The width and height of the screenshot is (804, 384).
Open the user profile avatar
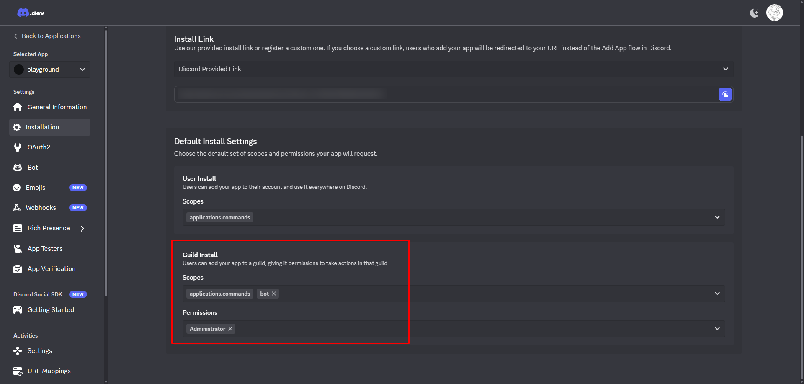[774, 13]
